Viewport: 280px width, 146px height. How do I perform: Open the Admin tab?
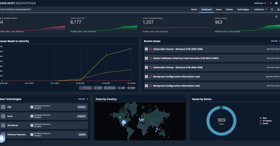pyautogui.click(x=194, y=9)
